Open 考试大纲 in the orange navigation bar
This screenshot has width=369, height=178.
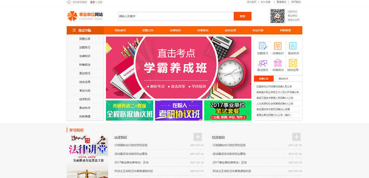(x=258, y=30)
